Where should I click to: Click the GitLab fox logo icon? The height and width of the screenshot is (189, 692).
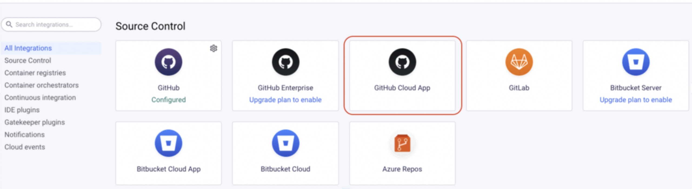click(519, 62)
